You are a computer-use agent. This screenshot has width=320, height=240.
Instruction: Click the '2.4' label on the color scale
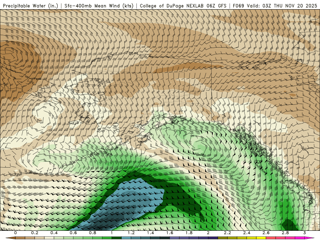click(247, 233)
